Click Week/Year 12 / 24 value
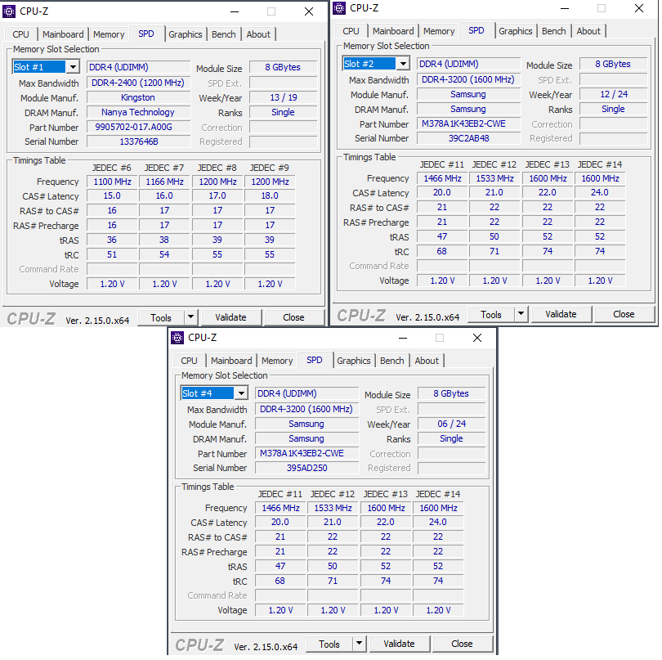 [614, 94]
